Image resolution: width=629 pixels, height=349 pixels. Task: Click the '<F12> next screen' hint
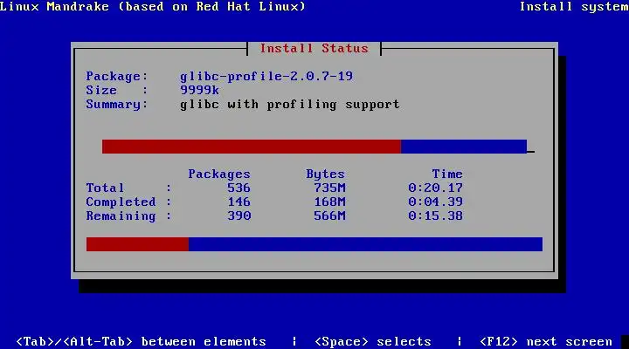[545, 341]
